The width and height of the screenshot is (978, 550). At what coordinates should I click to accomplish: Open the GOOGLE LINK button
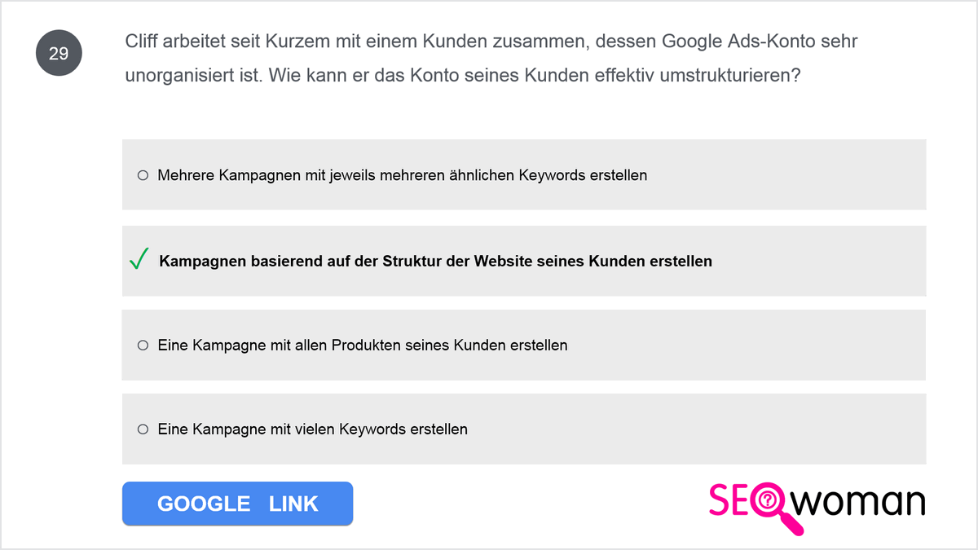point(237,504)
